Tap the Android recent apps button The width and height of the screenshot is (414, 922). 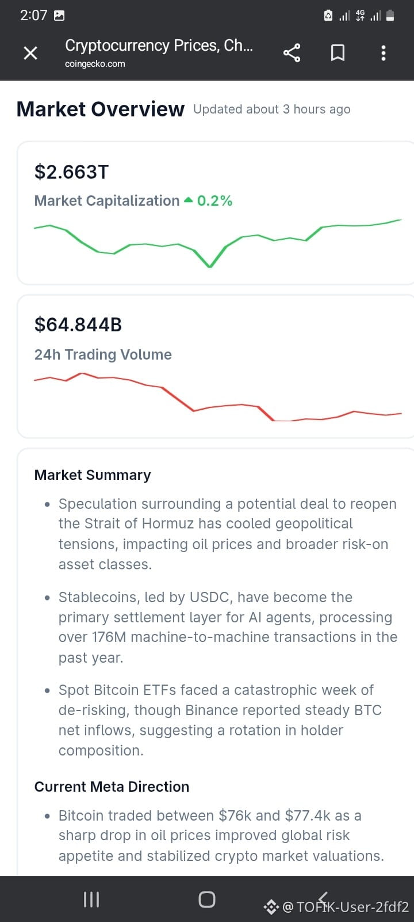(x=91, y=899)
